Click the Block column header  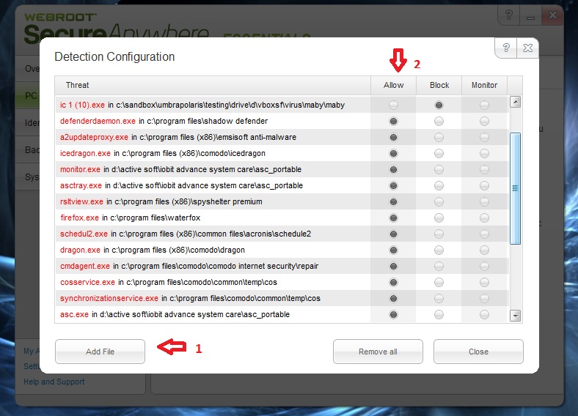(439, 85)
